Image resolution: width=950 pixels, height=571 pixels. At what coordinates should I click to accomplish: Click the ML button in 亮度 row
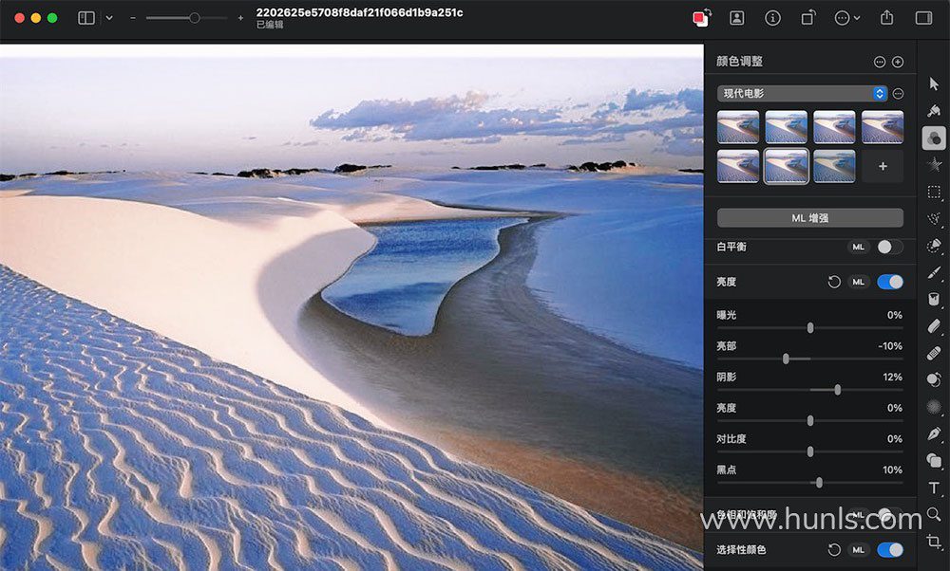[858, 282]
